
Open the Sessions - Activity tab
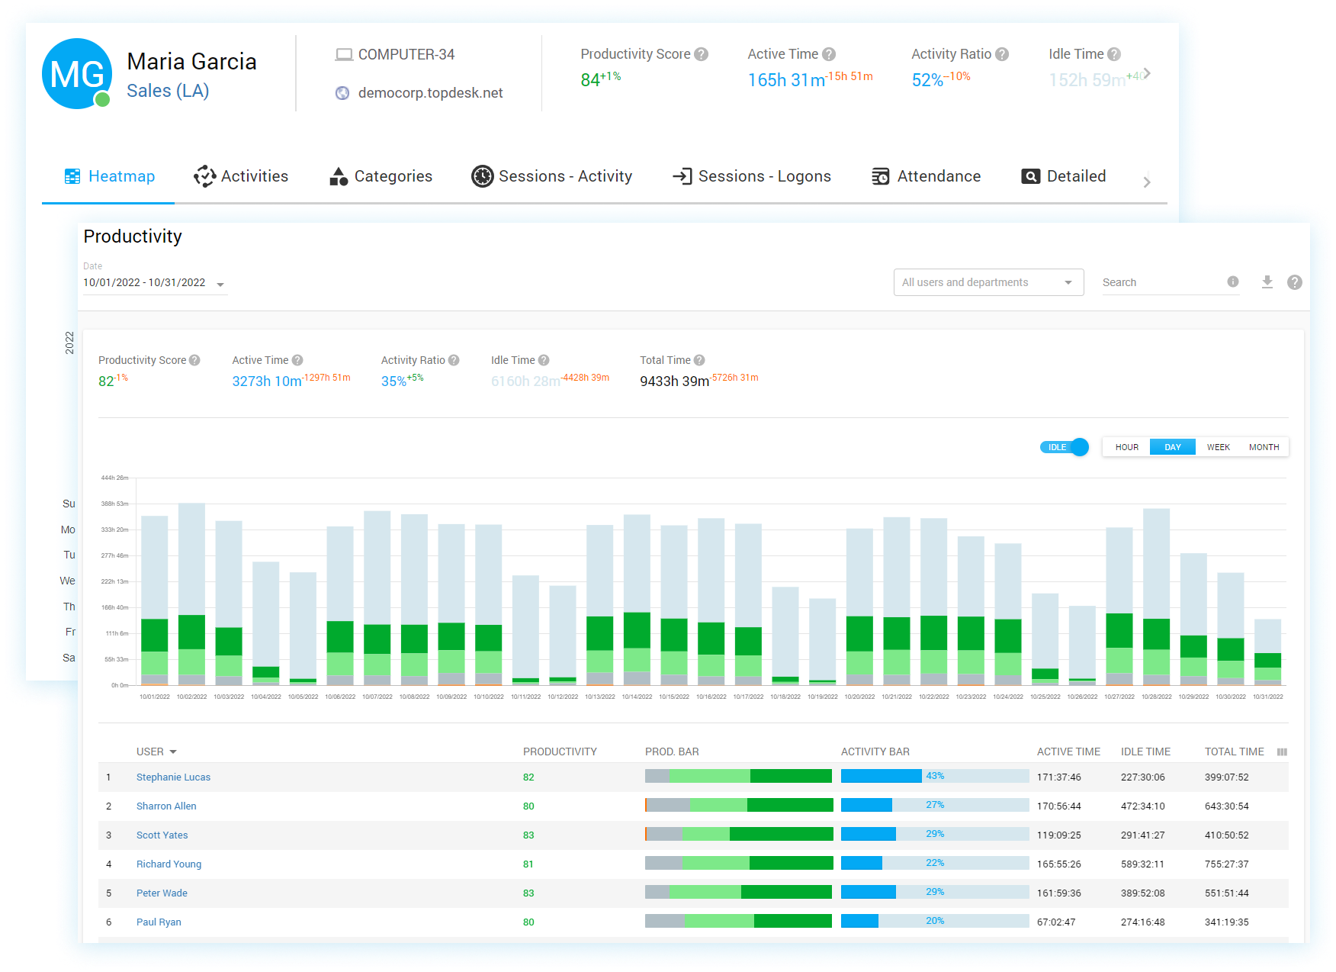click(x=552, y=176)
